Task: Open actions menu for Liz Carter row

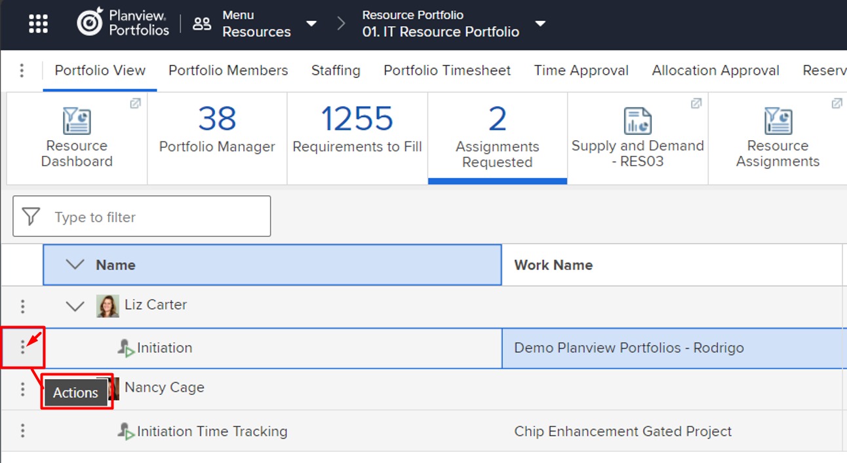Action: (x=22, y=306)
